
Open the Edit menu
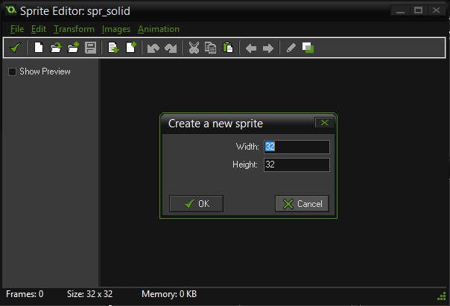(x=39, y=29)
